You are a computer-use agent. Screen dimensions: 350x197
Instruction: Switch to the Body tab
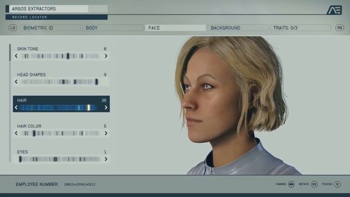(x=113, y=28)
